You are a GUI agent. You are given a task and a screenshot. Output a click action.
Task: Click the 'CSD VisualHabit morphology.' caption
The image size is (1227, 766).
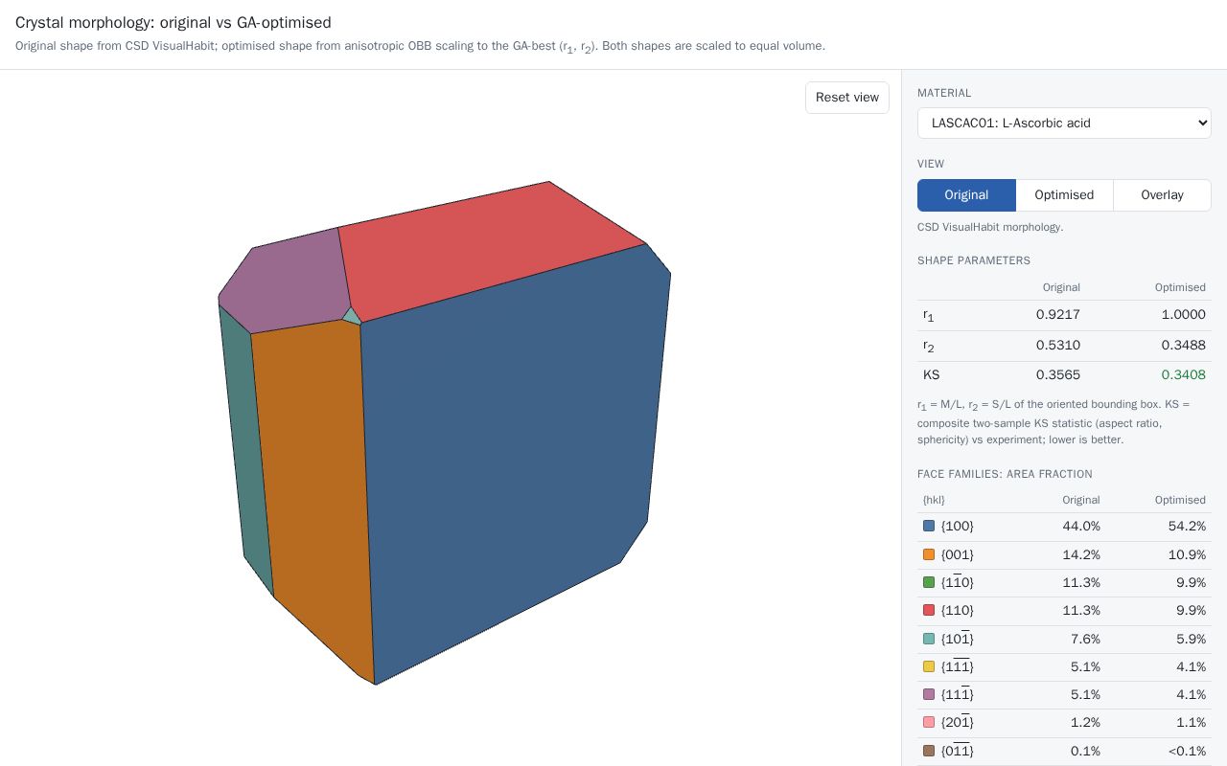(x=990, y=227)
